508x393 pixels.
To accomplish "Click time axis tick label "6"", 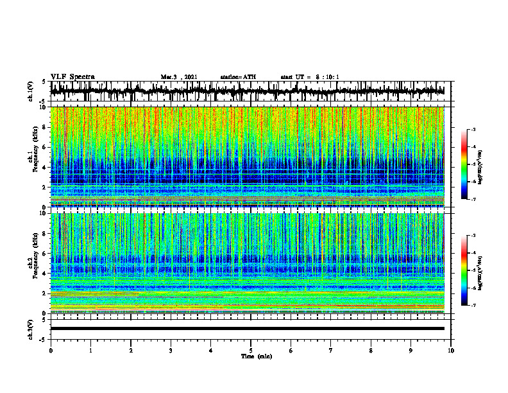I will pyautogui.click(x=291, y=351).
